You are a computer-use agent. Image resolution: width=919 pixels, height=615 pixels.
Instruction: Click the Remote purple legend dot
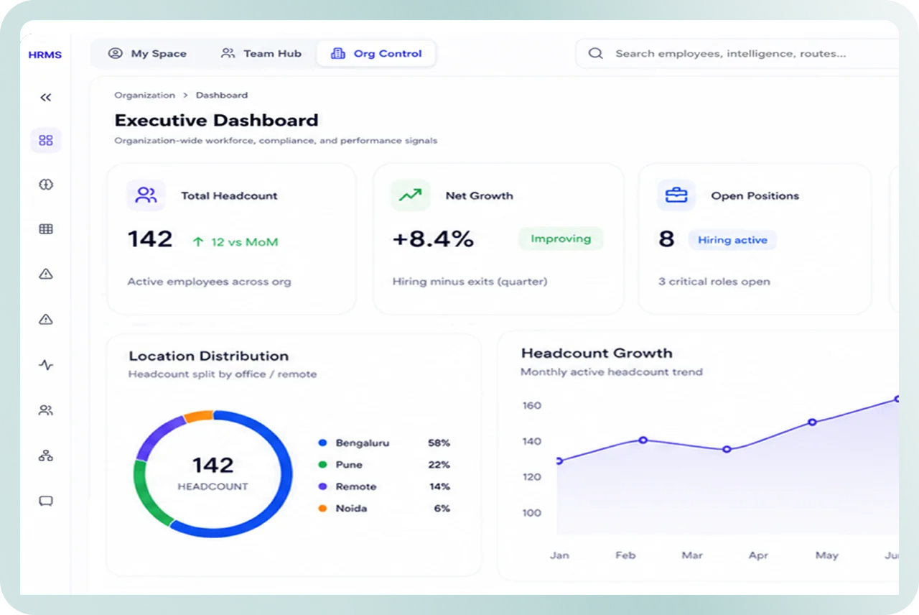point(322,486)
